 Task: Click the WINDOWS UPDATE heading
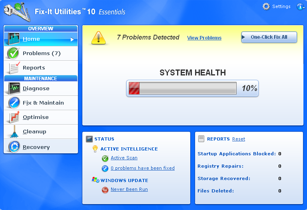point(124,180)
